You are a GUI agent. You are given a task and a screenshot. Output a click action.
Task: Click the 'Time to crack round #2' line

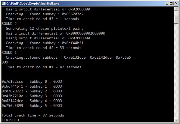44,48
